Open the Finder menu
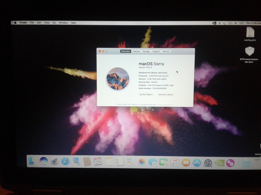Viewport: 261px width, 195px height. click(x=23, y=23)
